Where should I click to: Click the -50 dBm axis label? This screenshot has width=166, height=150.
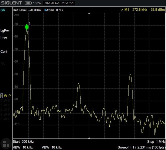pos(16,49)
